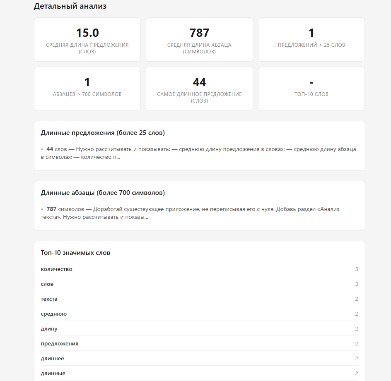Select value "1" above "Предложений > 25 слов"
The height and width of the screenshot is (381, 391).
pyautogui.click(x=311, y=33)
